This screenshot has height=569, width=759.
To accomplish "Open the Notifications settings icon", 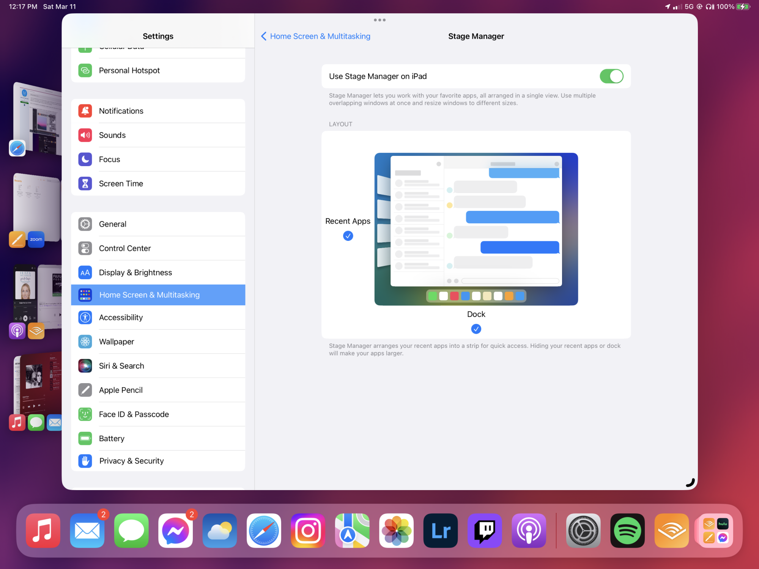I will coord(85,111).
